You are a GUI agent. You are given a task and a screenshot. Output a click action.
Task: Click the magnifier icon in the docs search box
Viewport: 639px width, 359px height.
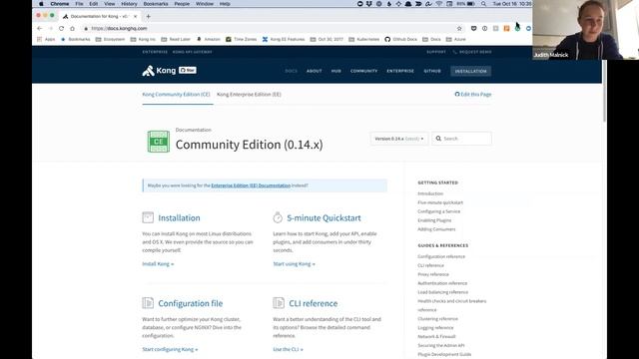pos(438,139)
